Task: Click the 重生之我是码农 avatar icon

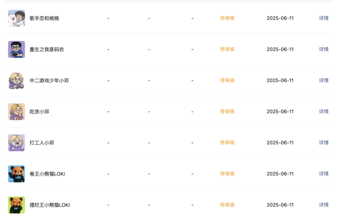Action: click(x=16, y=49)
